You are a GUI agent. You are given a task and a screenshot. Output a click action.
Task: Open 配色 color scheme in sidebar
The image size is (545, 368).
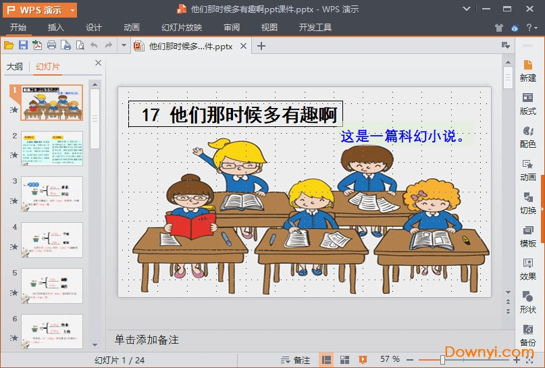[527, 137]
